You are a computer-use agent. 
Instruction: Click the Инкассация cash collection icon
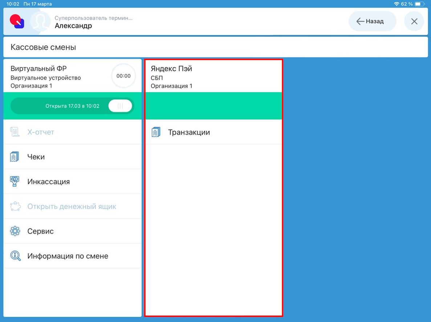15,182
